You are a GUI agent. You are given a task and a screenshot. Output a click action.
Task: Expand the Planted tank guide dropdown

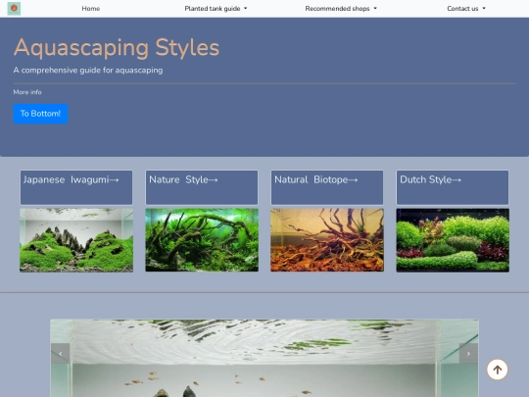216,9
